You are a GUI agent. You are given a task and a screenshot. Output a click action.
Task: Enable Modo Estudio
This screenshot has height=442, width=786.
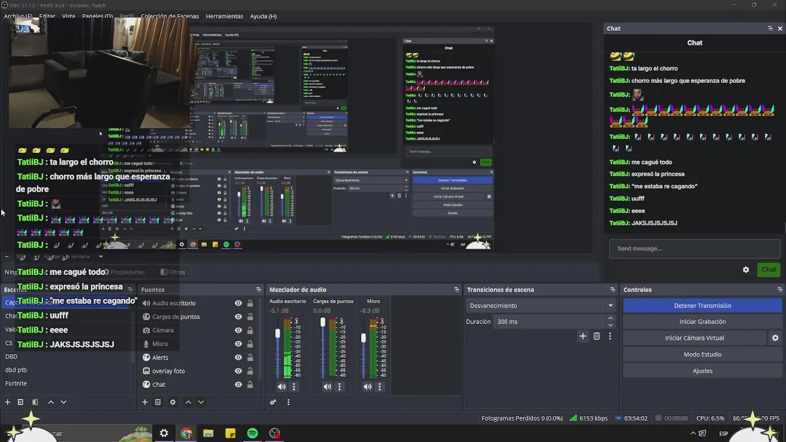pyautogui.click(x=702, y=354)
